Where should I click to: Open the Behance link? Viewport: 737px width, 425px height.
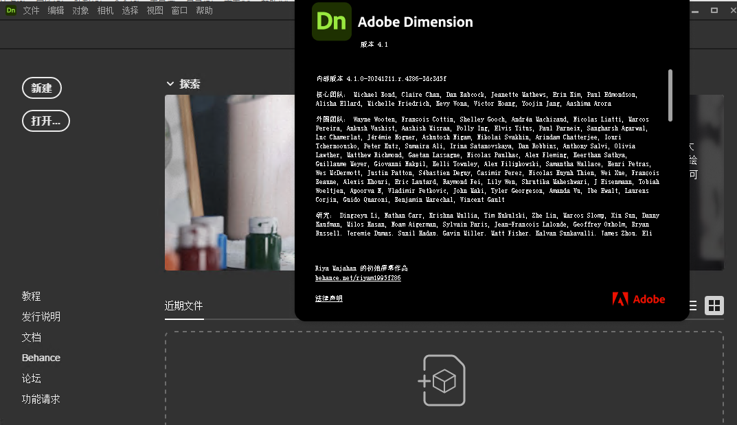pyautogui.click(x=41, y=358)
